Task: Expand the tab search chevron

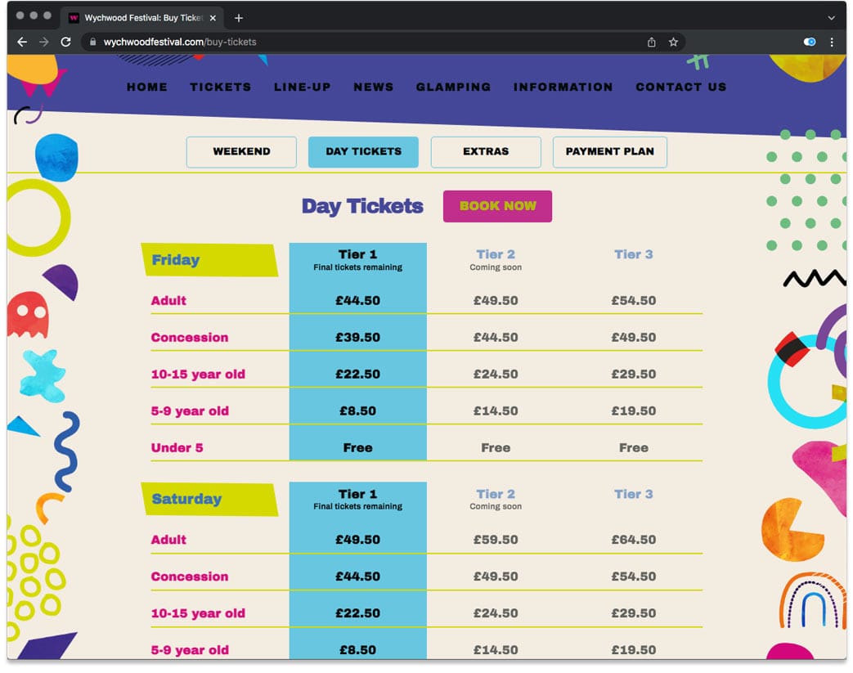Action: 831,18
